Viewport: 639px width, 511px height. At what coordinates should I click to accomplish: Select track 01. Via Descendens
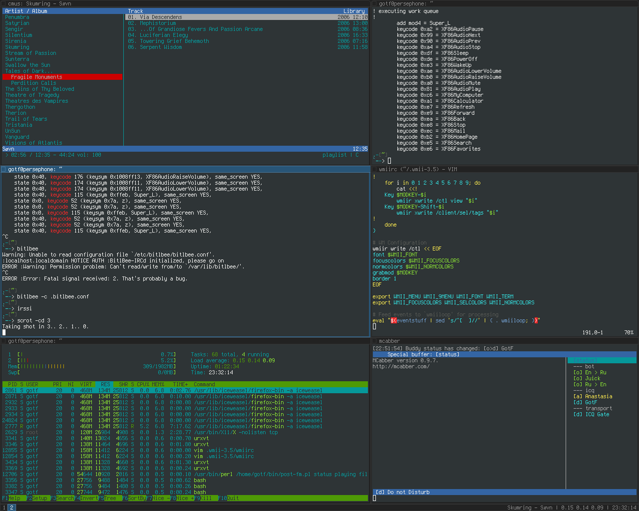pos(247,17)
